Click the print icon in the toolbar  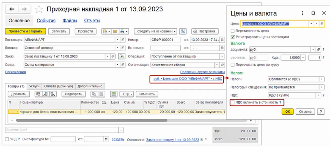click(x=122, y=31)
